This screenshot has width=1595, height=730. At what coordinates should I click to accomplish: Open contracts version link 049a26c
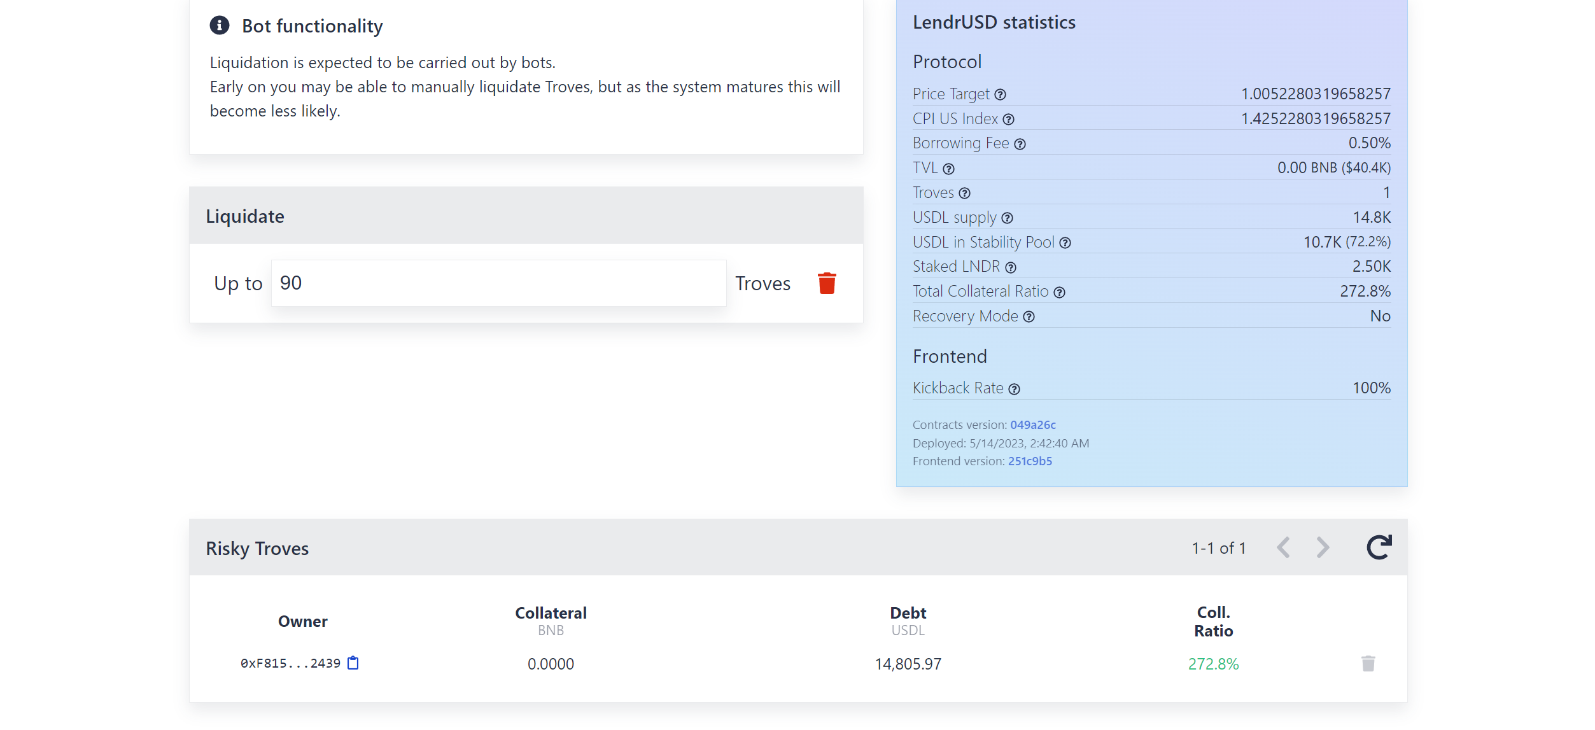point(1032,425)
